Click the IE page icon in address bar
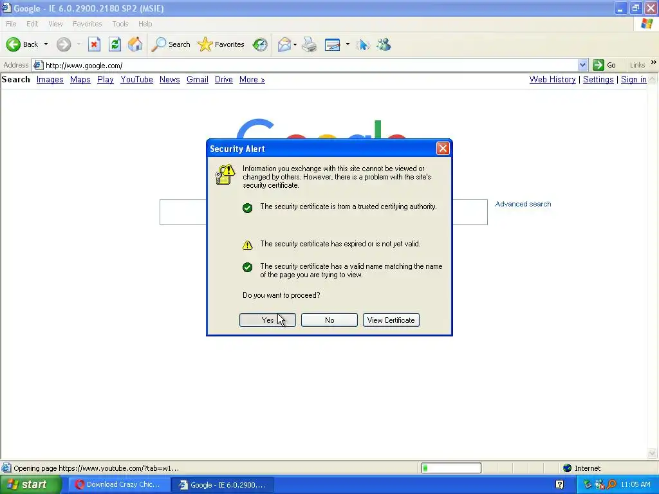The image size is (659, 494). 38,65
